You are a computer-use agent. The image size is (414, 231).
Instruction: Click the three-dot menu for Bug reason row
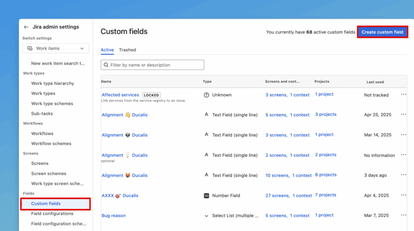(x=403, y=216)
